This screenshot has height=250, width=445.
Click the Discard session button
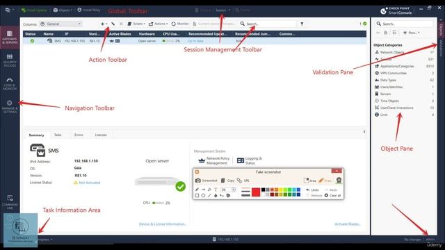[203, 10]
